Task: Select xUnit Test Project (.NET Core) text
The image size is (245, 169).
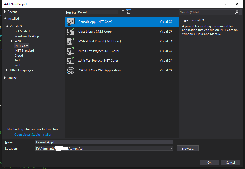Action: [x=98, y=61]
